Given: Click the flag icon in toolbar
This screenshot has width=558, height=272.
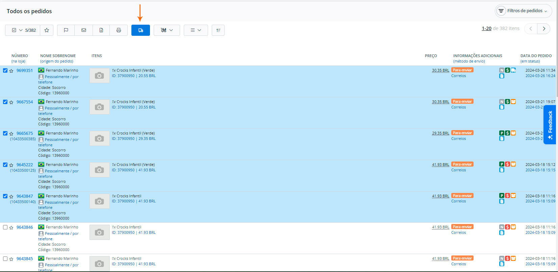Looking at the screenshot, I should tap(66, 30).
